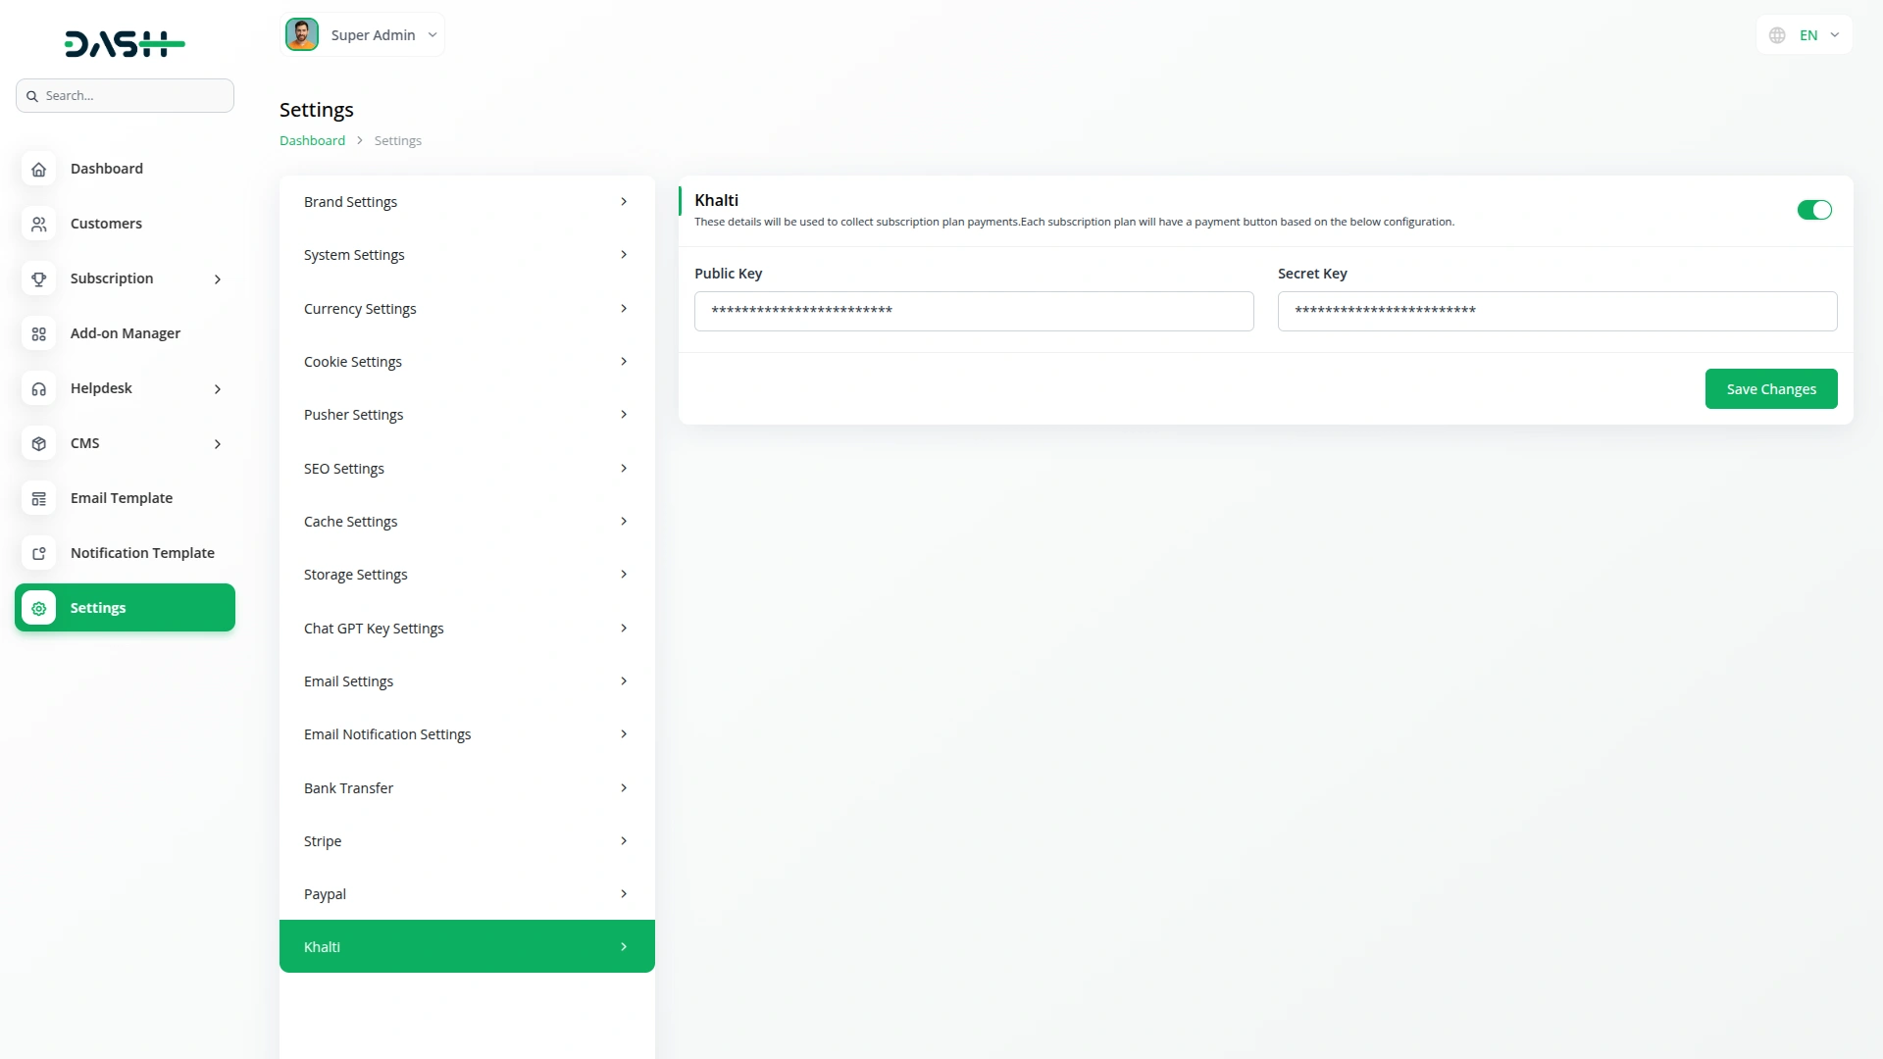Expand the Subscription submenu chevron

pos(218,279)
